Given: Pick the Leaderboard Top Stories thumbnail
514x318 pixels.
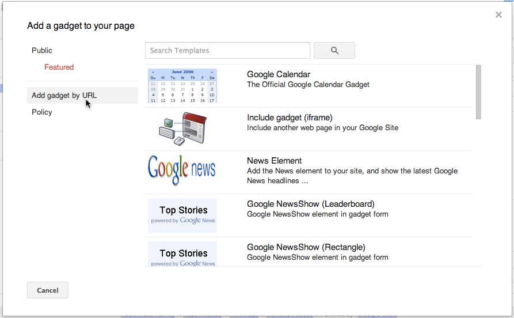Looking at the screenshot, I should click(182, 215).
